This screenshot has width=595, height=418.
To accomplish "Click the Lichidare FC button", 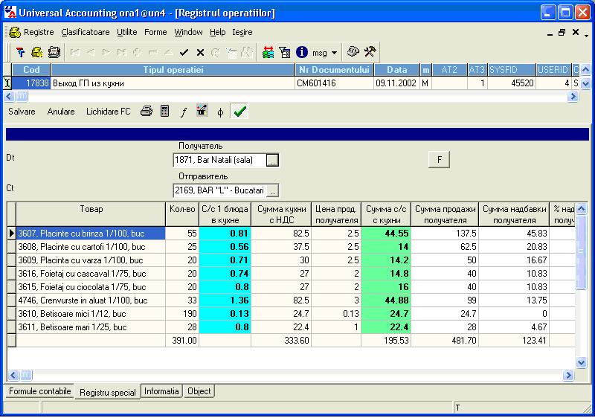I will click(x=108, y=112).
